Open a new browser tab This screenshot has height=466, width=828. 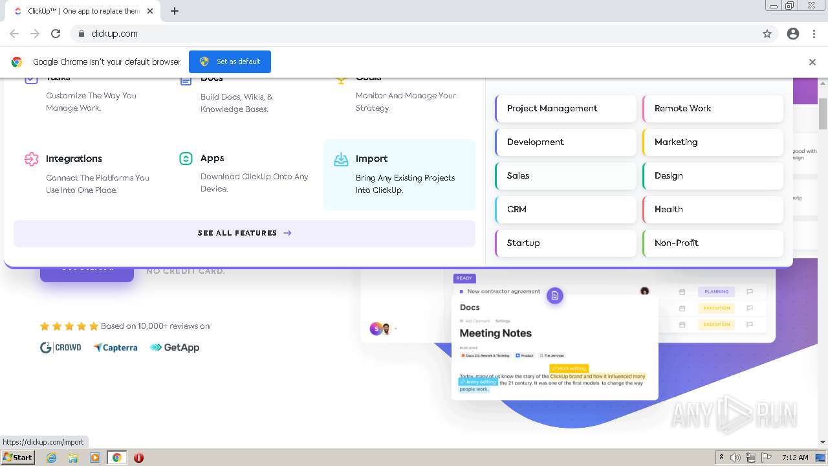click(x=174, y=11)
